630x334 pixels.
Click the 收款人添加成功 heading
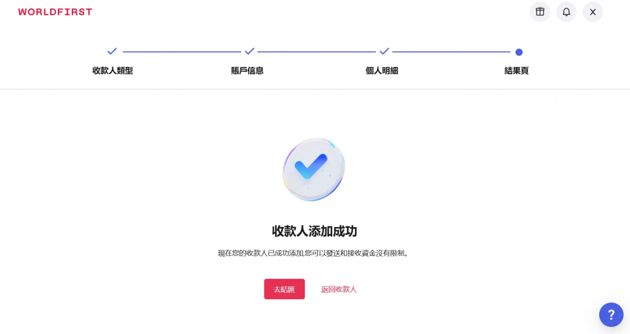pyautogui.click(x=314, y=231)
